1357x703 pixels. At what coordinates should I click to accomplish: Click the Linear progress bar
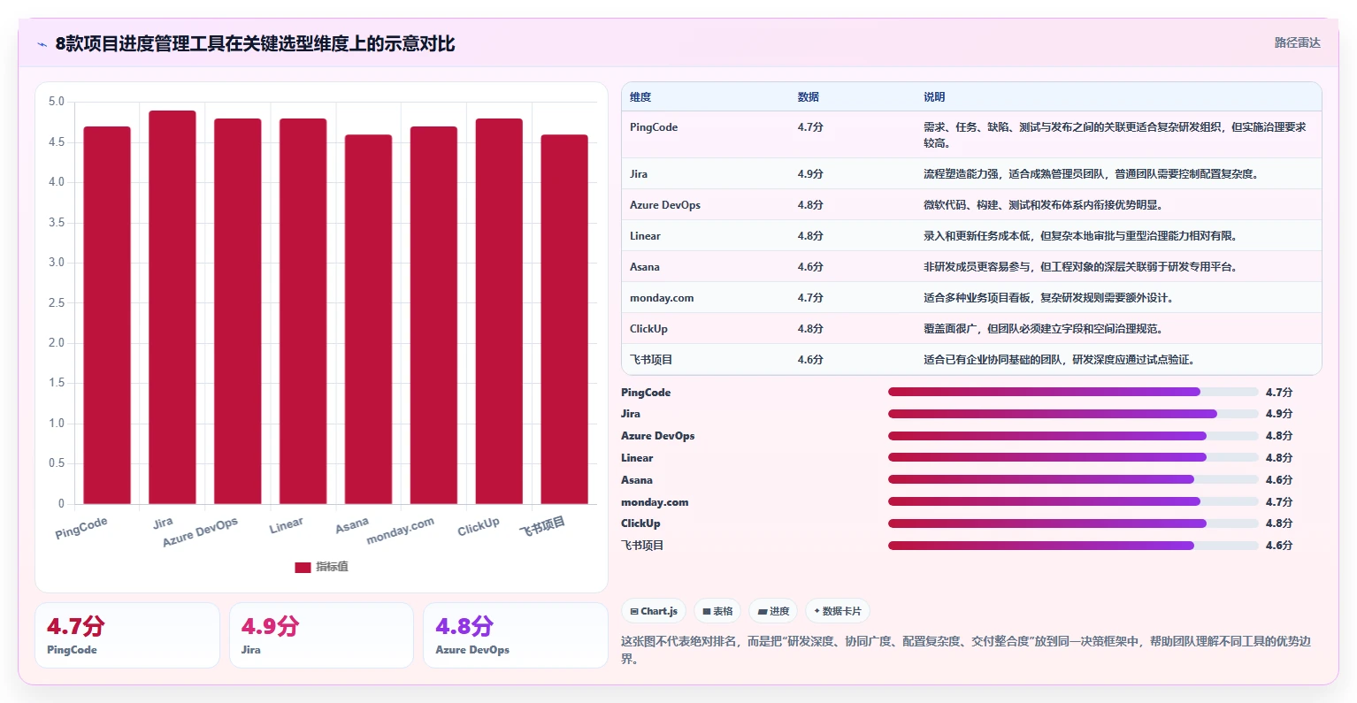pyautogui.click(x=1073, y=457)
